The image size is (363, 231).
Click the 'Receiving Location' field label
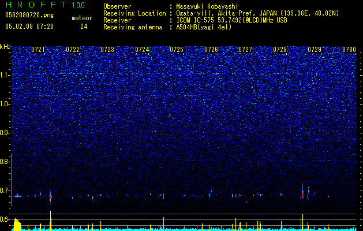(x=134, y=13)
